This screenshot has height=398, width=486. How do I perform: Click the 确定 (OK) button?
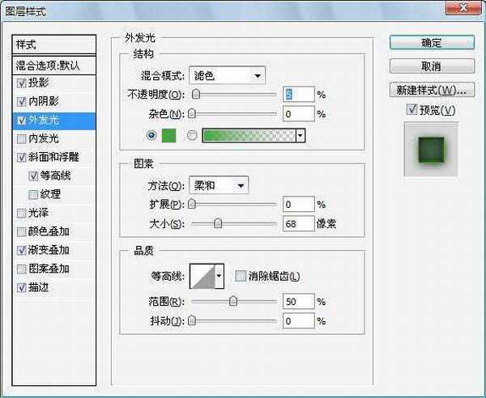tap(430, 42)
